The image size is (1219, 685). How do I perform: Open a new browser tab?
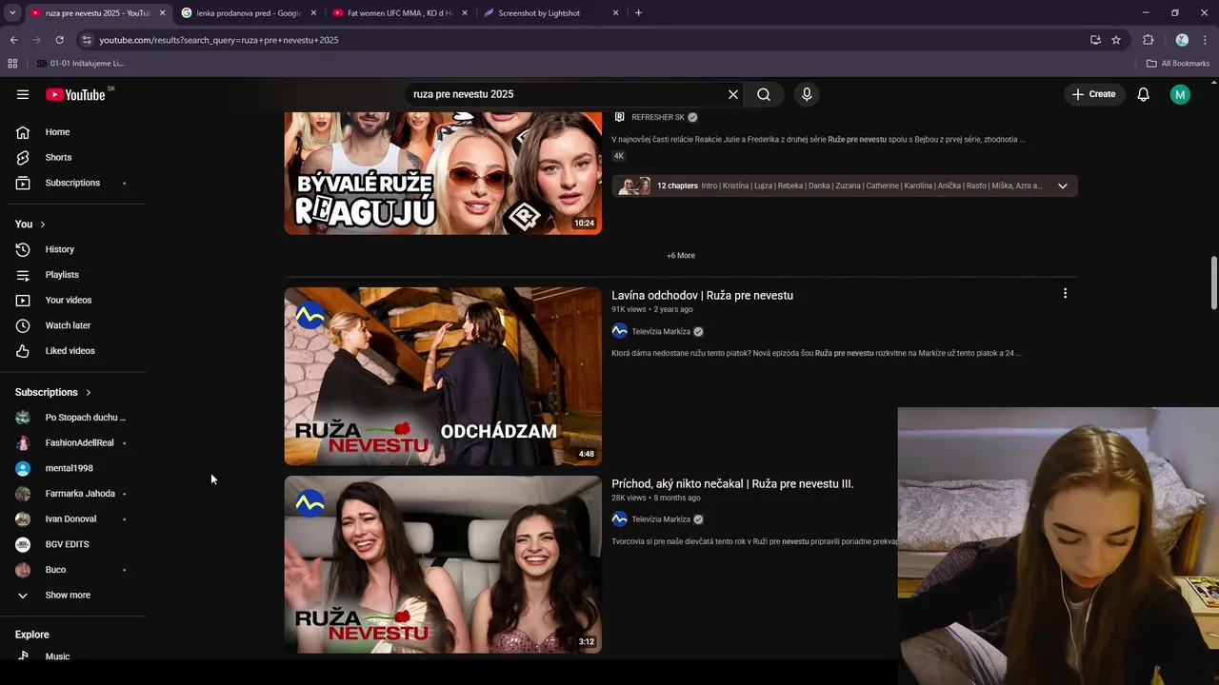(638, 13)
